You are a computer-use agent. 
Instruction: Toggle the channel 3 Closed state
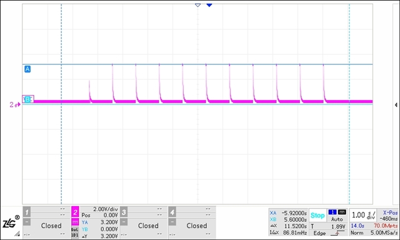pyautogui.click(x=148, y=226)
